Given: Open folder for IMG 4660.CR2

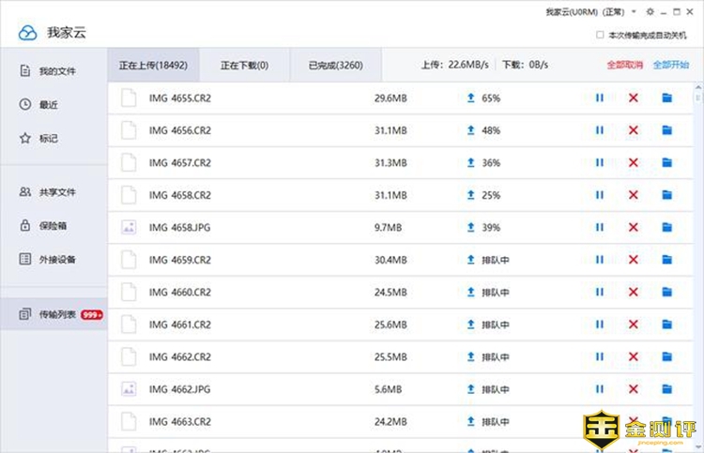Looking at the screenshot, I should click(667, 293).
